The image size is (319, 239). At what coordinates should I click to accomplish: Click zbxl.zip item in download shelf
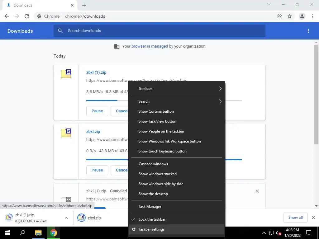[89, 218]
